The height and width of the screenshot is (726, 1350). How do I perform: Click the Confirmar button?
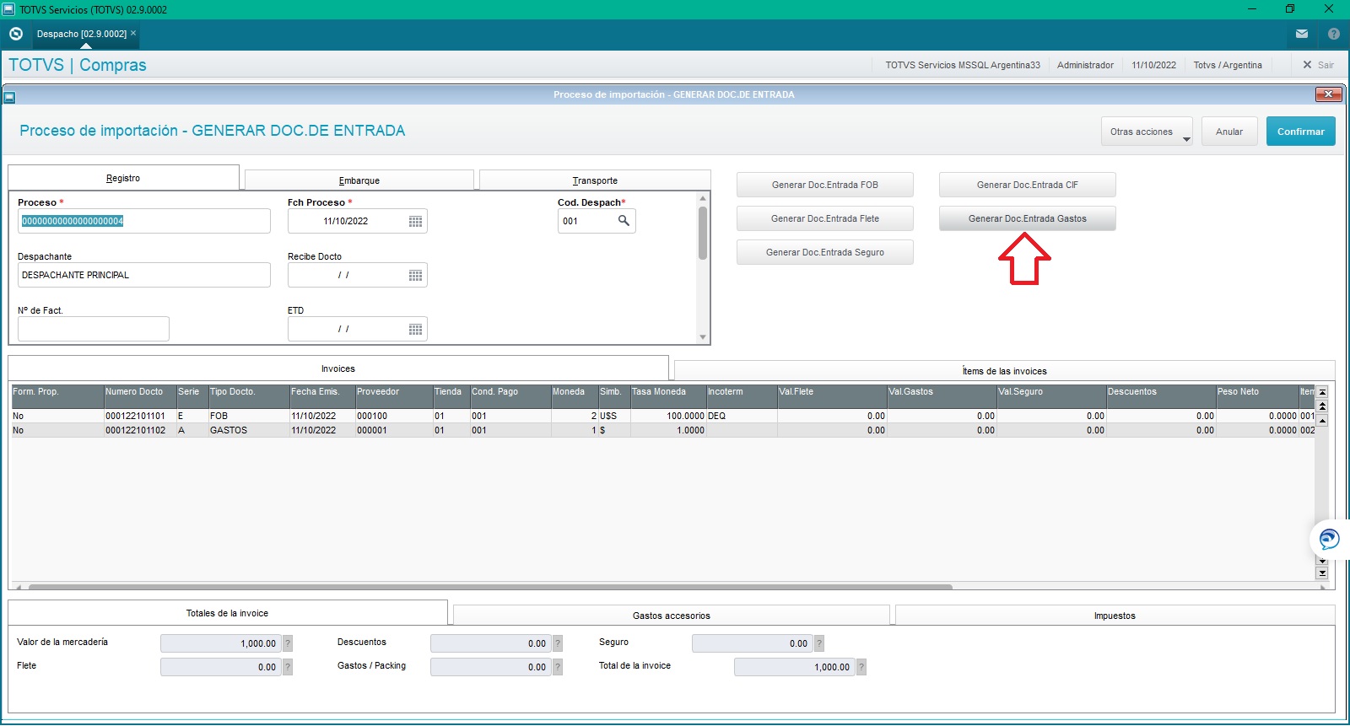click(x=1300, y=132)
